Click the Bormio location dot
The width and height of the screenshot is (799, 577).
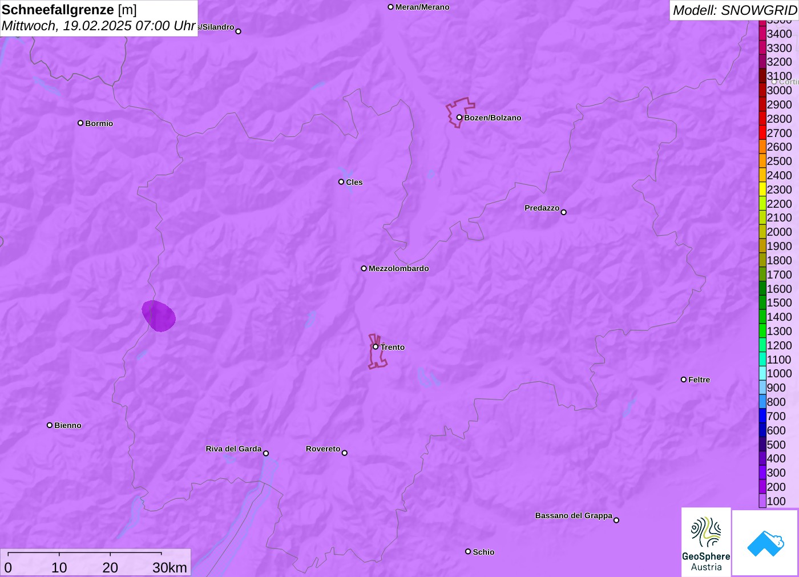pyautogui.click(x=80, y=123)
